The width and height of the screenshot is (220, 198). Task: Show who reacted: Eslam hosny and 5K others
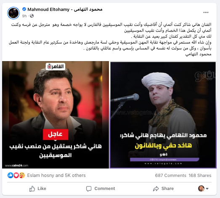click(56, 175)
